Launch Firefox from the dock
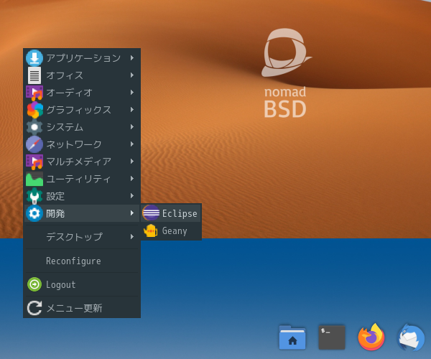Screen dimensions: 431x359 (x=371, y=337)
